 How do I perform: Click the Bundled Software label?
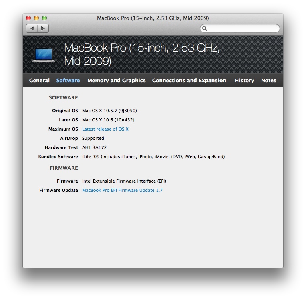(58, 157)
